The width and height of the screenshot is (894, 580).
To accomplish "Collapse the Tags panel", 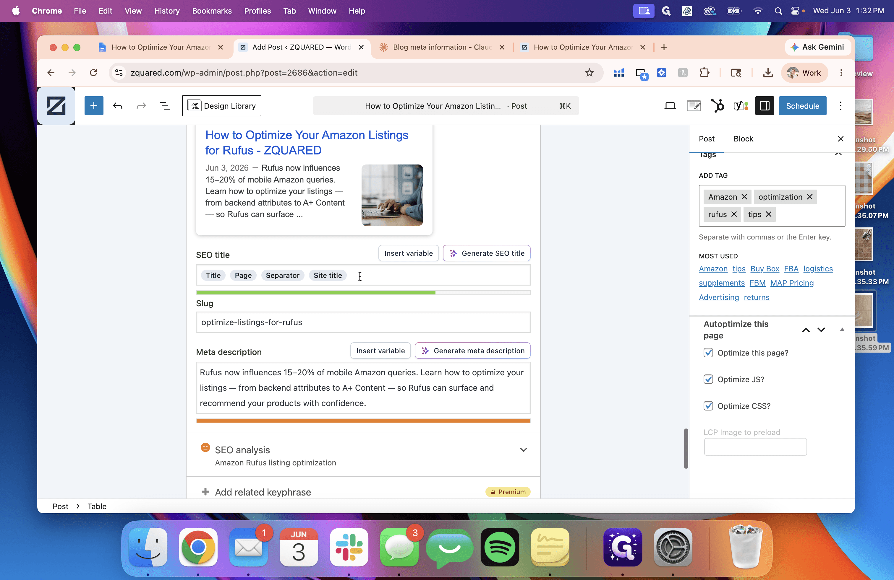I will (x=838, y=154).
